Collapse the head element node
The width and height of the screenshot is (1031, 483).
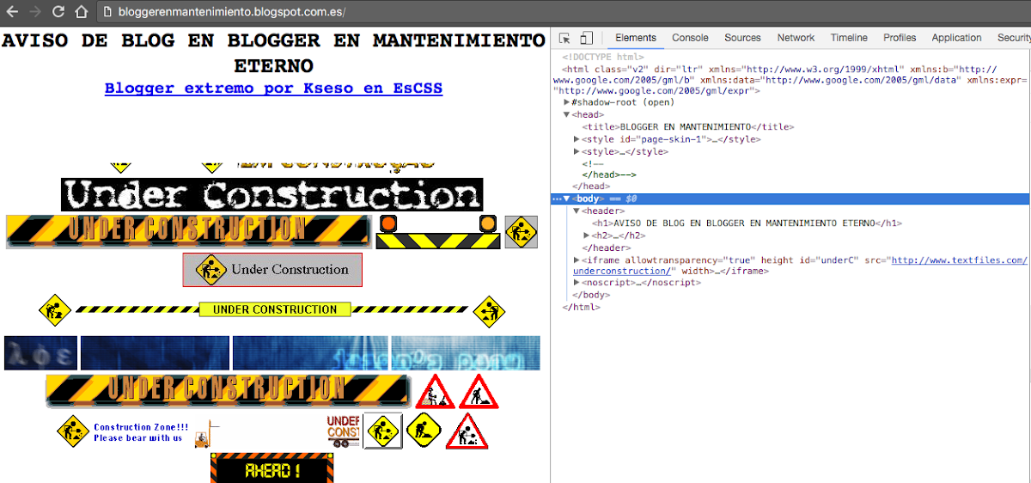pyautogui.click(x=566, y=114)
